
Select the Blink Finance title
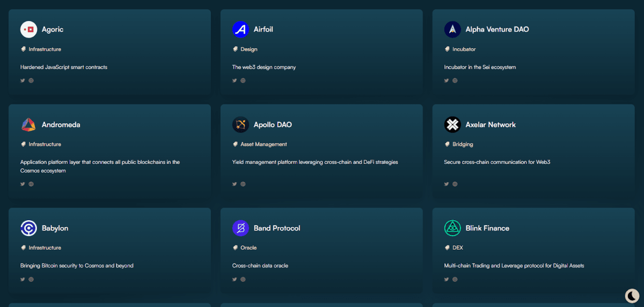pyautogui.click(x=487, y=228)
